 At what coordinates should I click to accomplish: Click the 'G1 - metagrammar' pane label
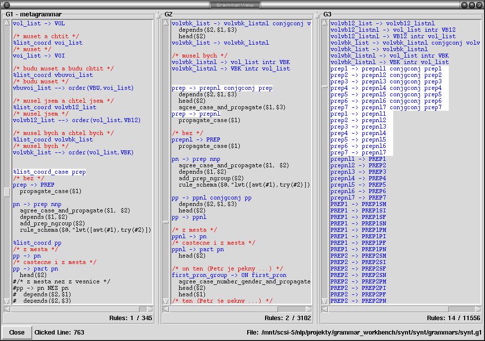click(x=33, y=14)
